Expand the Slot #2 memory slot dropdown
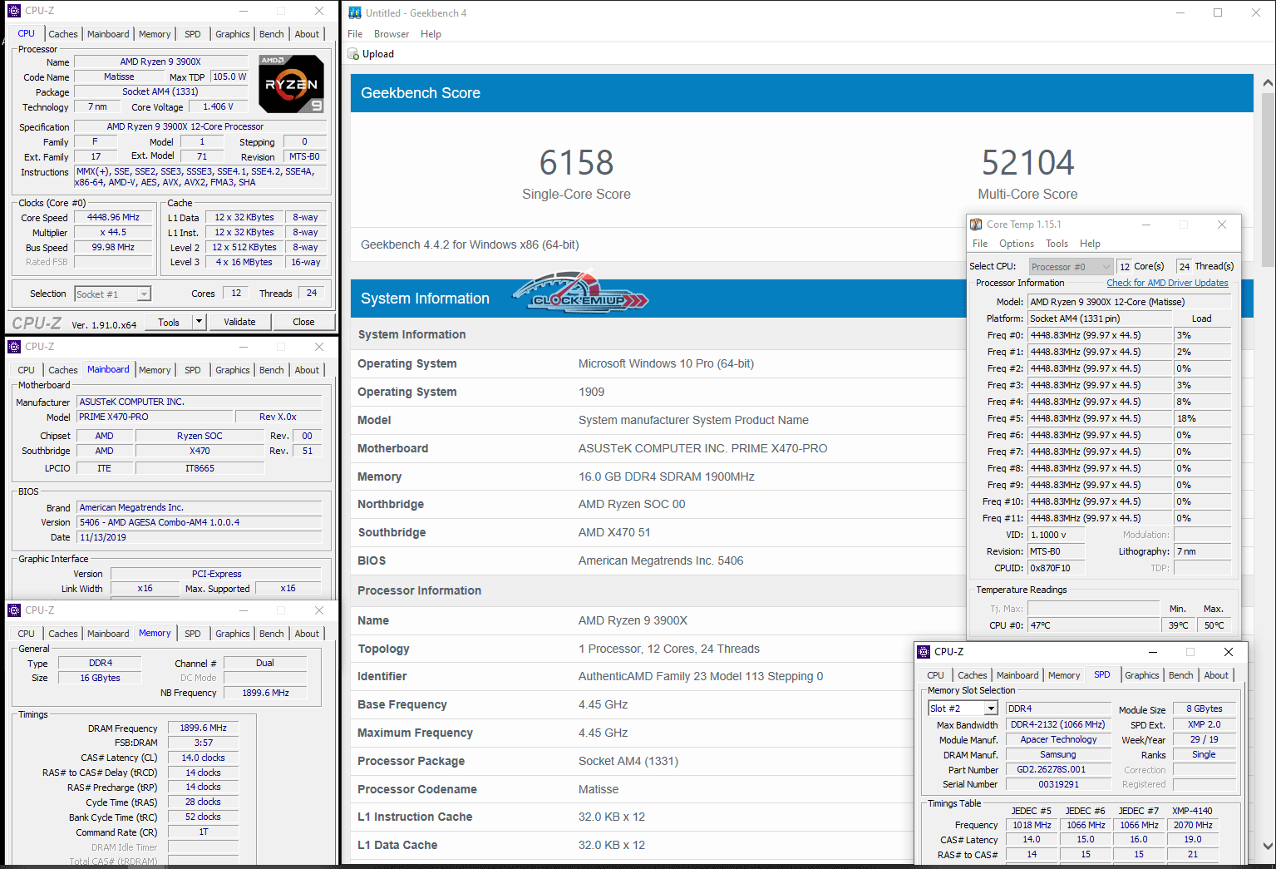Viewport: 1276px width, 869px height. click(991, 709)
